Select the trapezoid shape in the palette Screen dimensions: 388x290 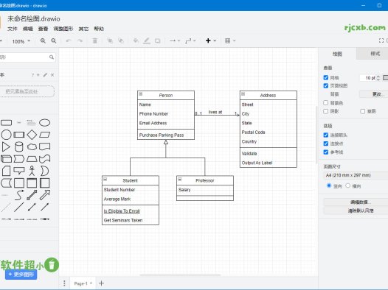point(32,159)
